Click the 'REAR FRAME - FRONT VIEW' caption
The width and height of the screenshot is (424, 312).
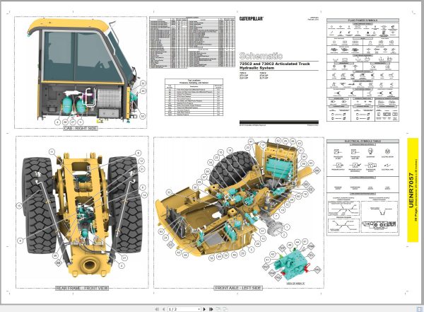coord(82,288)
